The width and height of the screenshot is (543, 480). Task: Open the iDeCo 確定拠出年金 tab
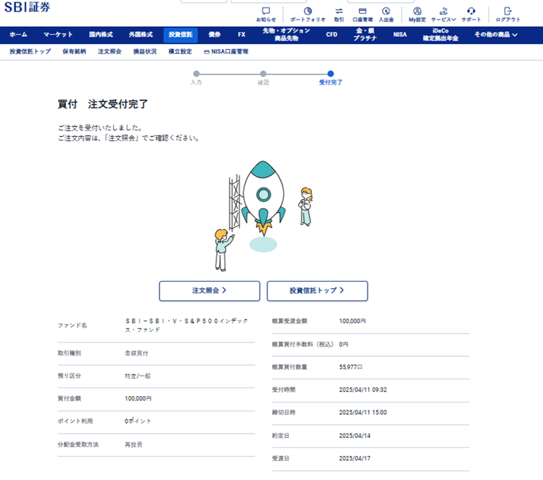click(x=440, y=35)
